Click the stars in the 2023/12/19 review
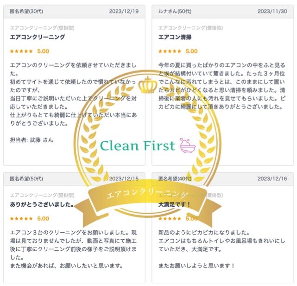Image resolution: width=297 pixels, height=286 pixels. (21, 51)
